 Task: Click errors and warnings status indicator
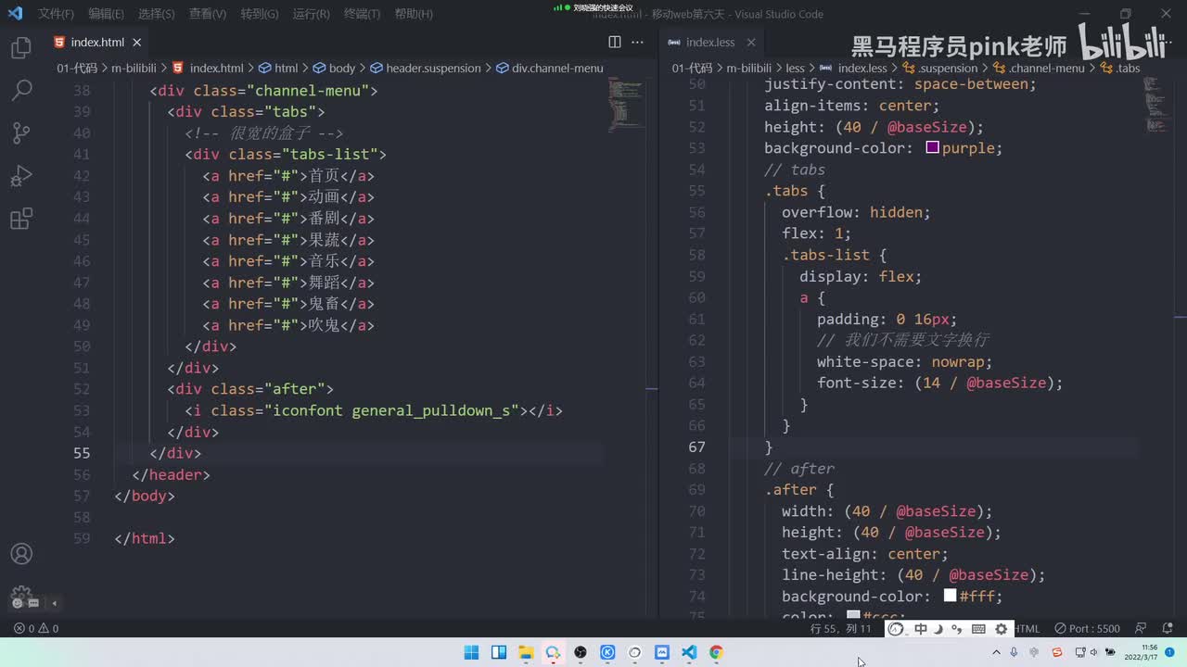coord(36,629)
